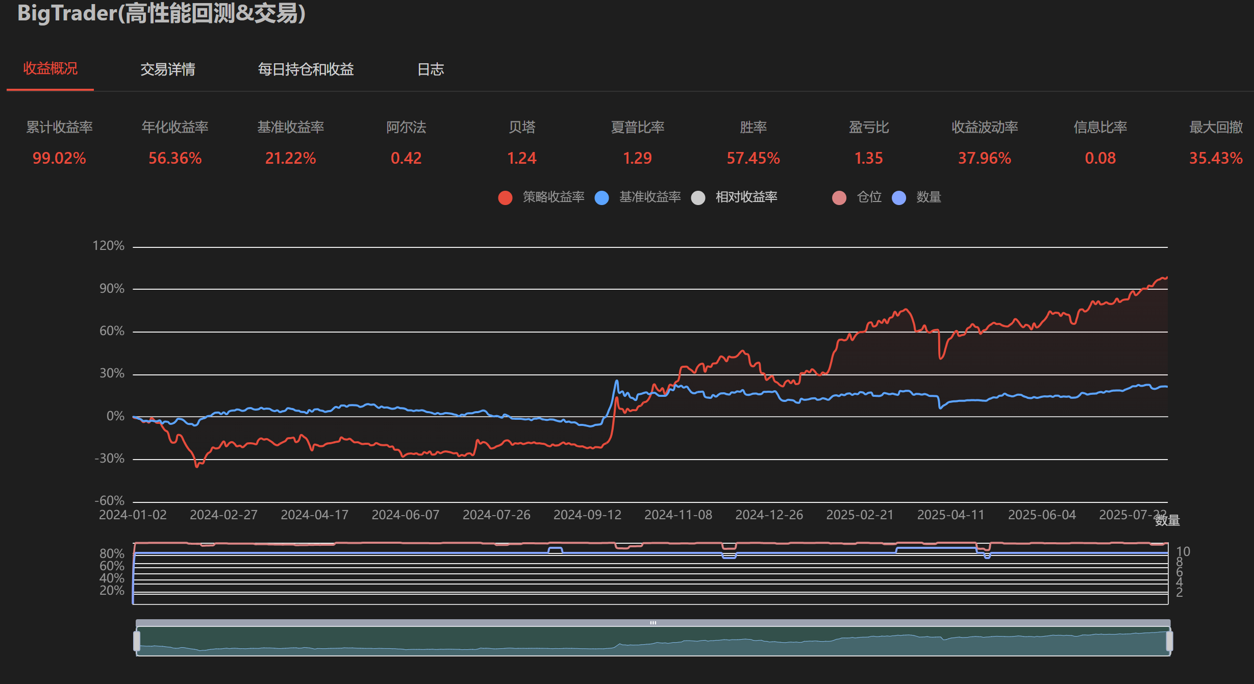The image size is (1254, 684).
Task: Click the mini overview chart area
Action: pyautogui.click(x=653, y=643)
